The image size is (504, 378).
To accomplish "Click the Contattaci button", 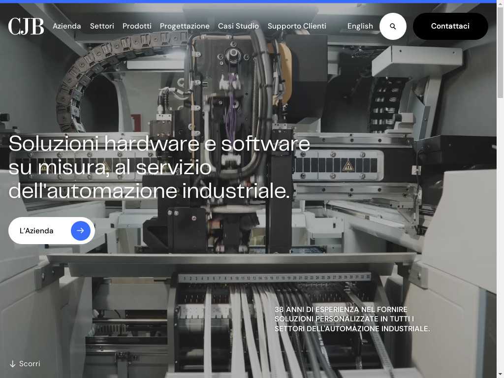I will [x=450, y=27].
